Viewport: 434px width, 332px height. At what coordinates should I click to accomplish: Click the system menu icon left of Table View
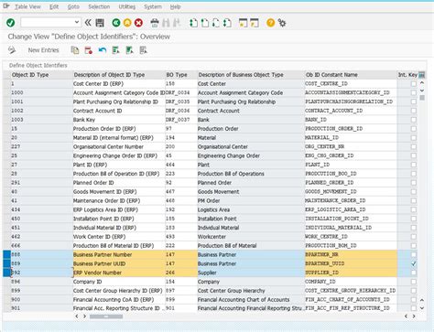tap(5, 6)
